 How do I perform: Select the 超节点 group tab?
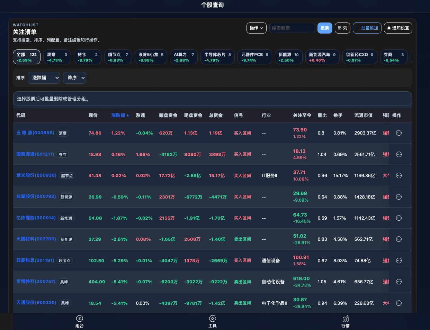[x=118, y=57]
